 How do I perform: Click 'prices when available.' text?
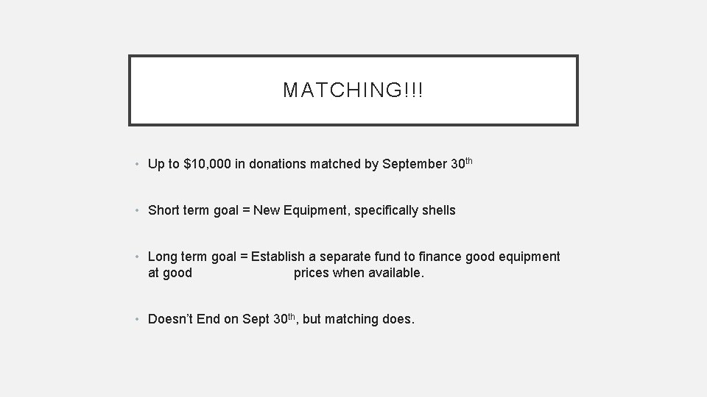359,273
